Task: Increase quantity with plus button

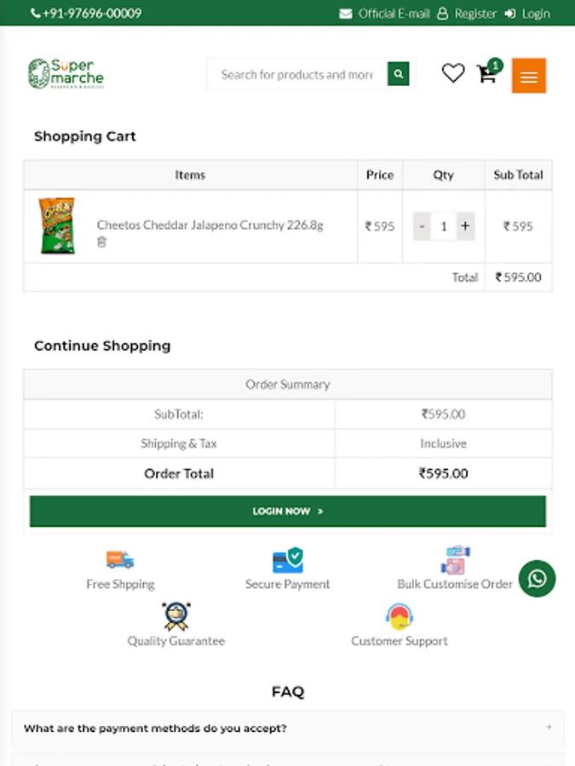Action: tap(465, 226)
